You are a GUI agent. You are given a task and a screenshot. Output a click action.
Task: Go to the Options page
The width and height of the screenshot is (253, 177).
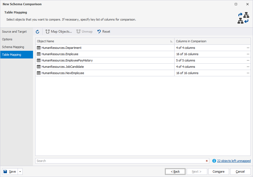(x=7, y=39)
